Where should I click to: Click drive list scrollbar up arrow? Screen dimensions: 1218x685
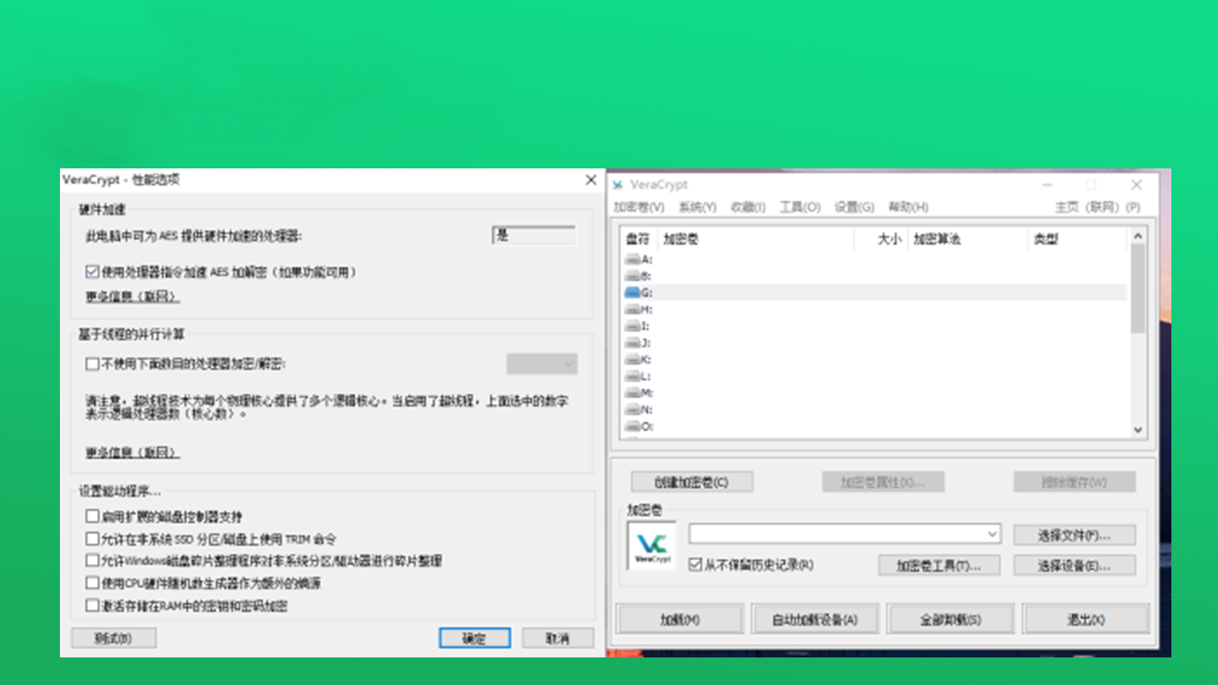point(1138,236)
